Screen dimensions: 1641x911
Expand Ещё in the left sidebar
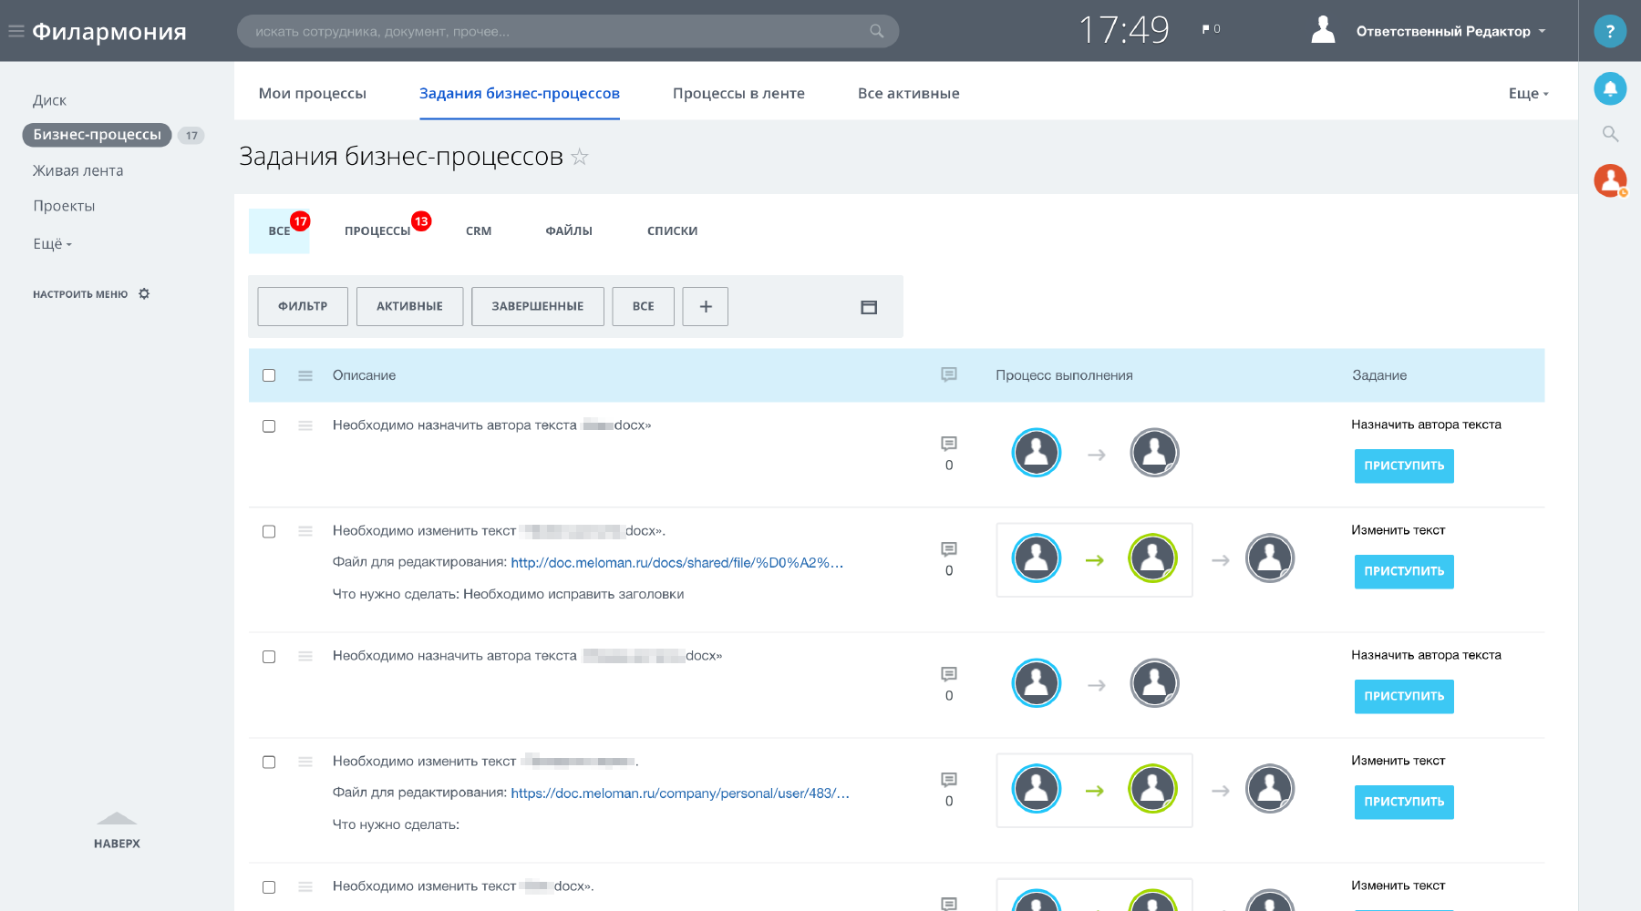click(52, 244)
